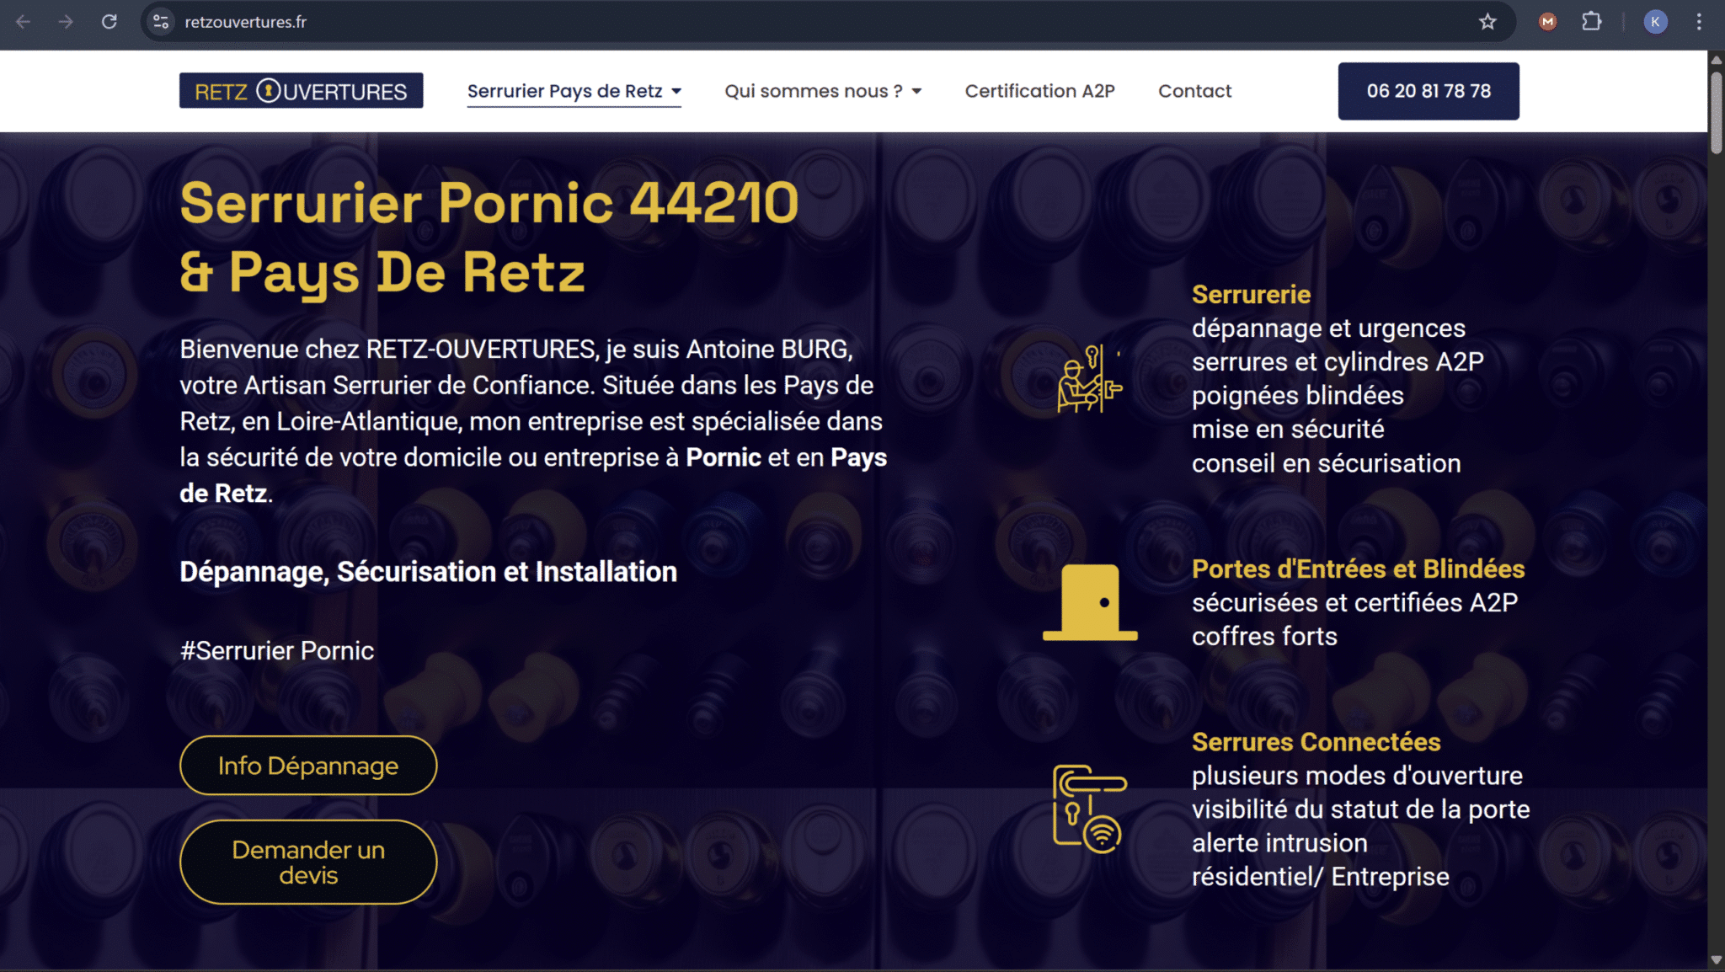Click the text 'résidentiel/ Entreprise'
The image size is (1725, 972).
pyautogui.click(x=1320, y=876)
